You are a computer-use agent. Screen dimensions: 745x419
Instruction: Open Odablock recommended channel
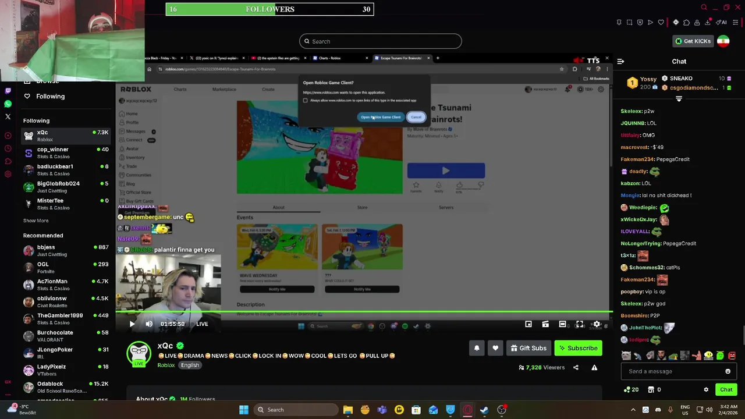[x=66, y=387]
